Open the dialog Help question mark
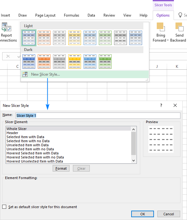This screenshot has height=220, width=187. tap(161, 106)
